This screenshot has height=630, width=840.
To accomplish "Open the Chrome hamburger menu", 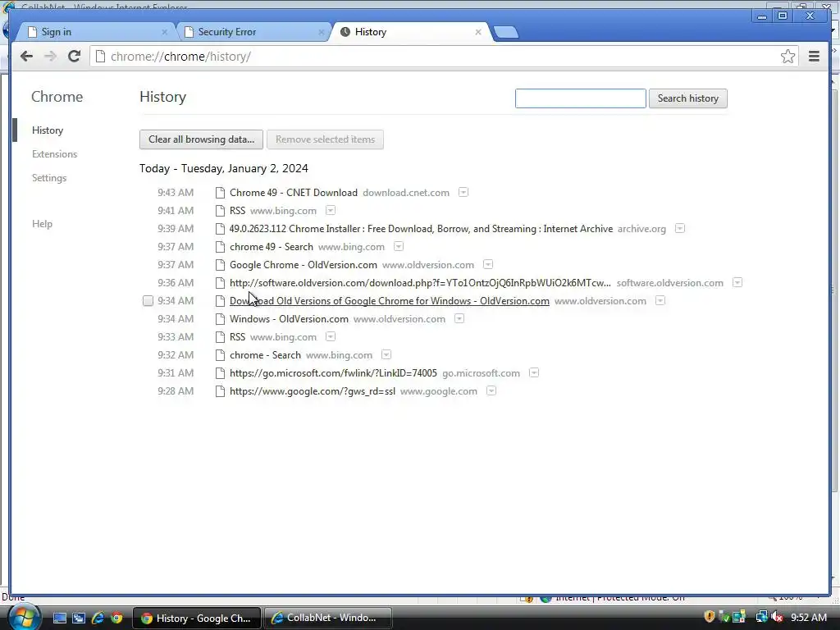I will pyautogui.click(x=814, y=57).
